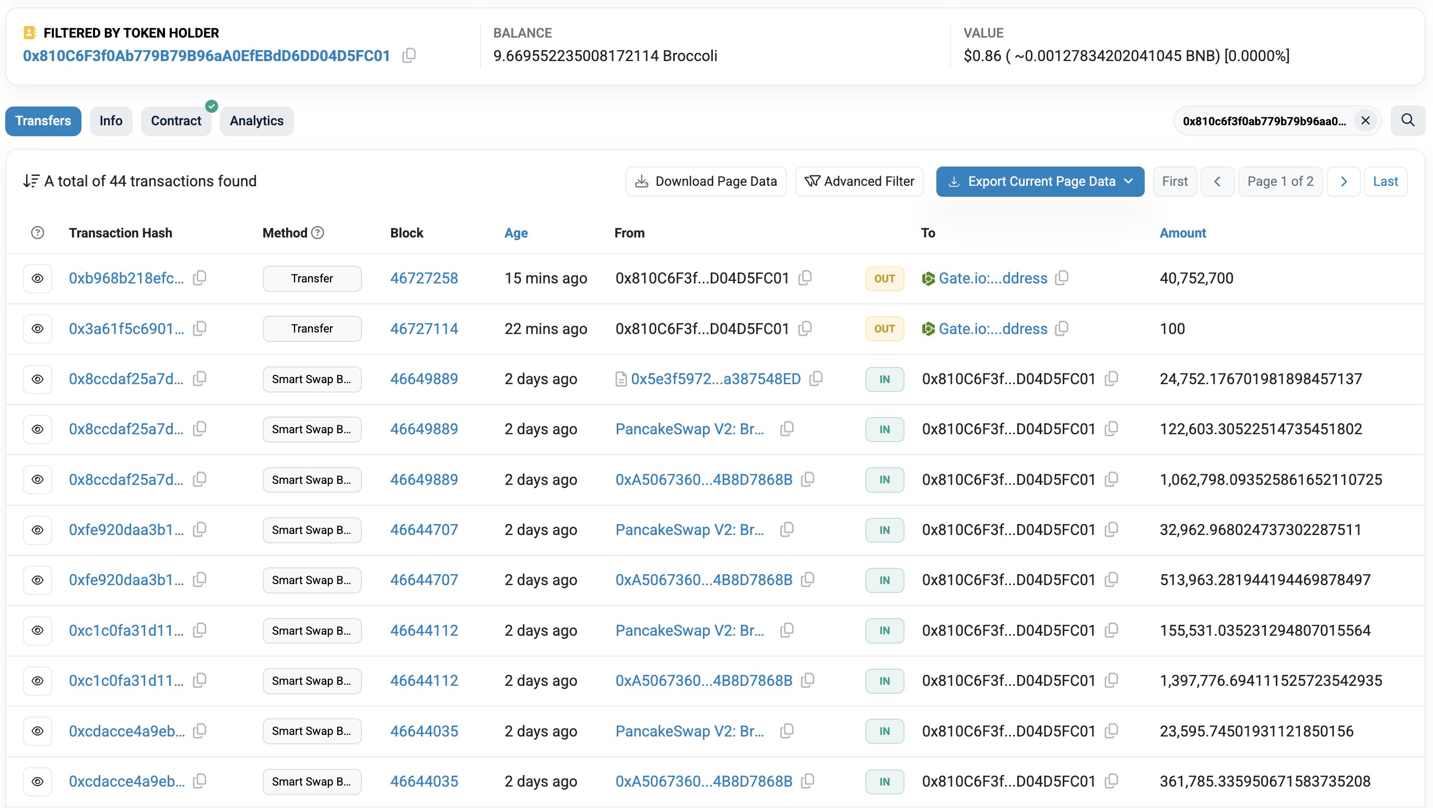Toggle eye preview for 24,752.17 amount row

(x=37, y=379)
